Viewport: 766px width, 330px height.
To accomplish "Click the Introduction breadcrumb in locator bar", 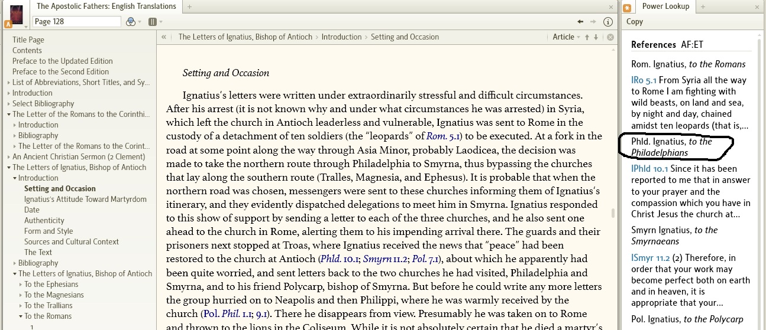I will [x=341, y=37].
